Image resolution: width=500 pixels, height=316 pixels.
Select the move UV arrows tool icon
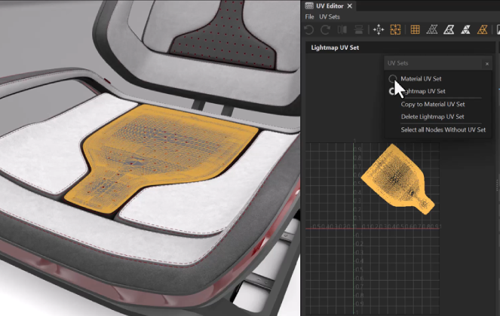(x=379, y=29)
